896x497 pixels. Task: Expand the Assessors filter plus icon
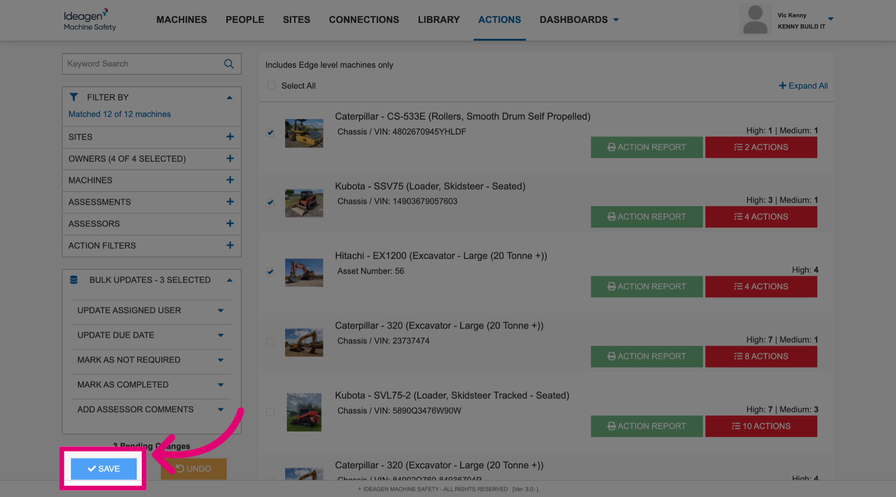coord(230,224)
